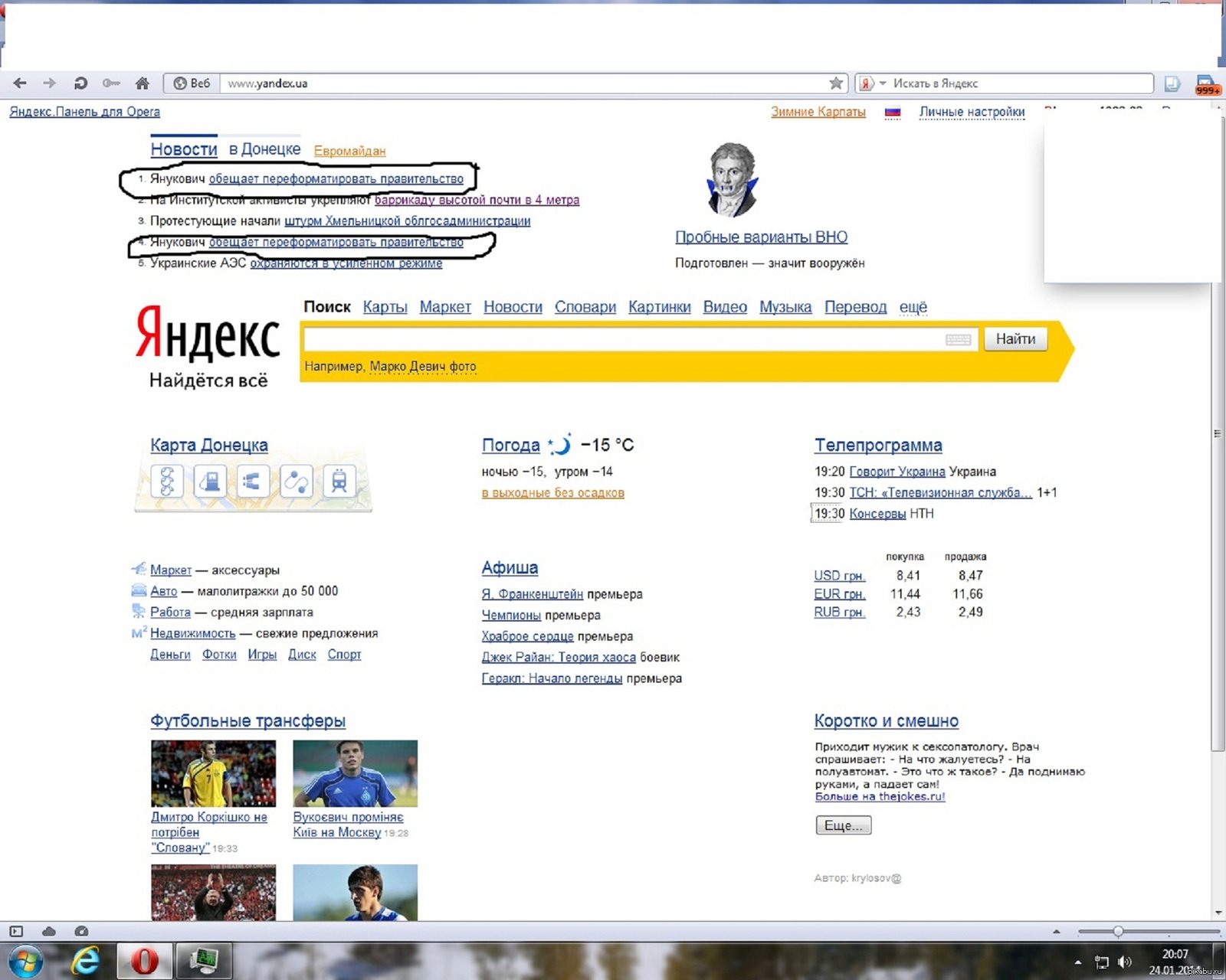Select the Новости tab heading
The height and width of the screenshot is (980, 1226).
(x=184, y=149)
